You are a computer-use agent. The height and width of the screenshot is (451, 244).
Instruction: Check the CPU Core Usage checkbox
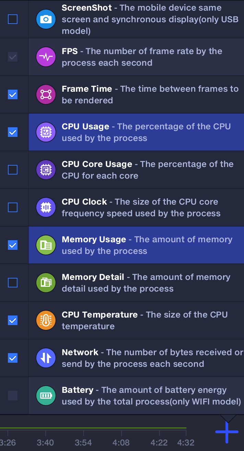click(13, 170)
